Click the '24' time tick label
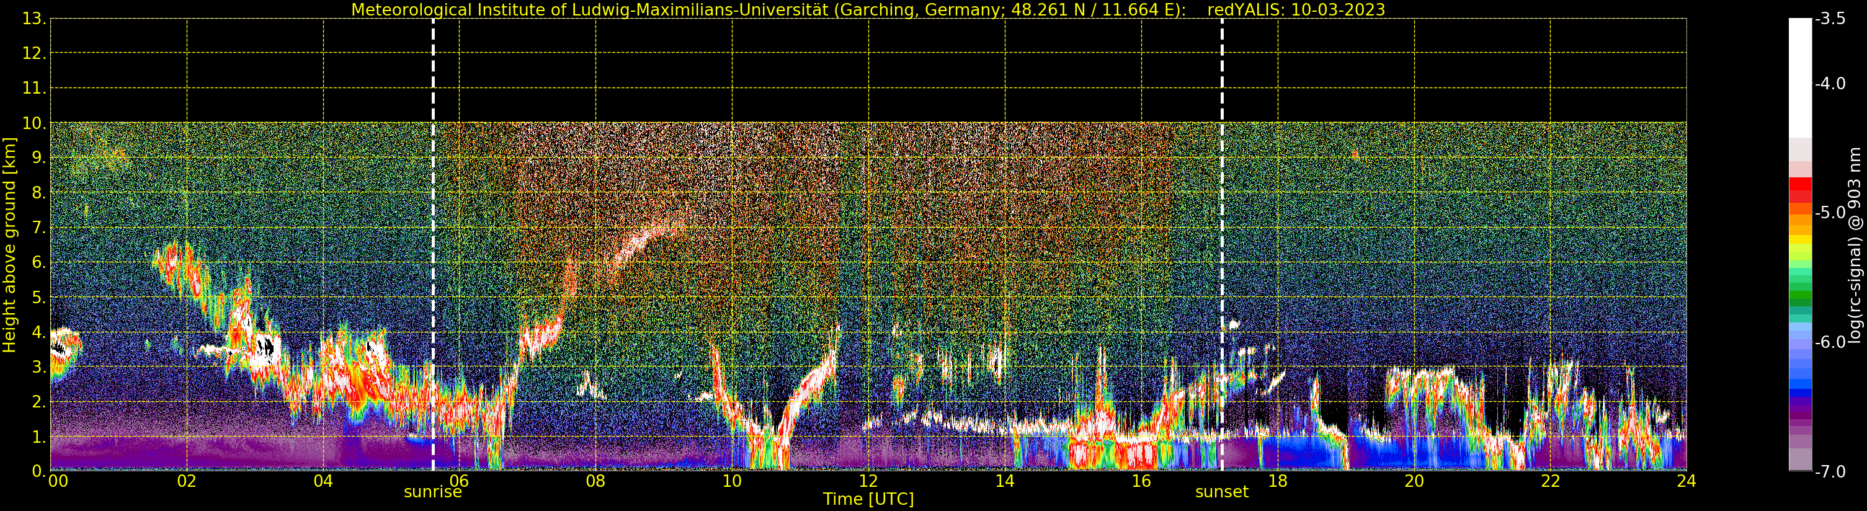The height and width of the screenshot is (511, 1867). (1687, 481)
